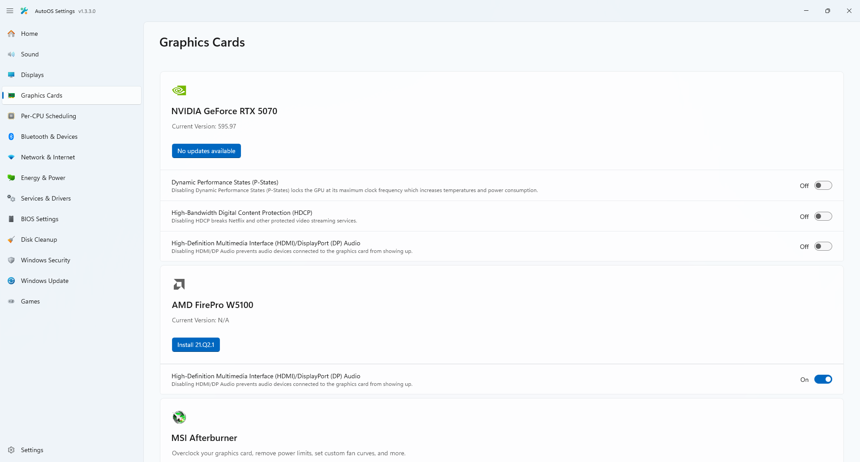Click the Settings gear icon at bottom
This screenshot has width=860, height=462.
11,450
